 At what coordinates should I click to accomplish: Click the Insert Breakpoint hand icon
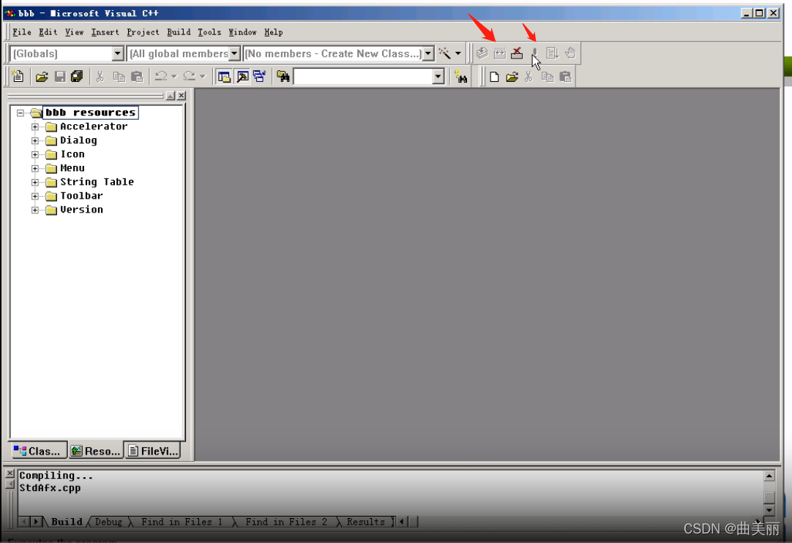pos(570,53)
